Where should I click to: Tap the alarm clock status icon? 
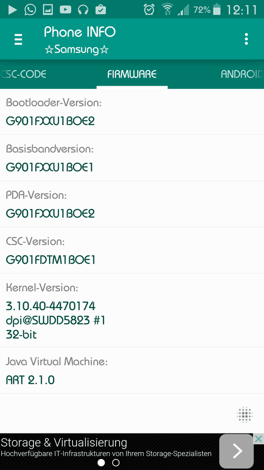pyautogui.click(x=148, y=10)
